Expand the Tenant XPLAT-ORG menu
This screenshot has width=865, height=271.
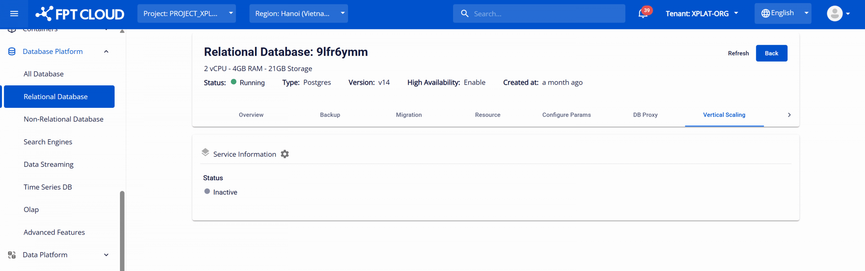click(701, 13)
